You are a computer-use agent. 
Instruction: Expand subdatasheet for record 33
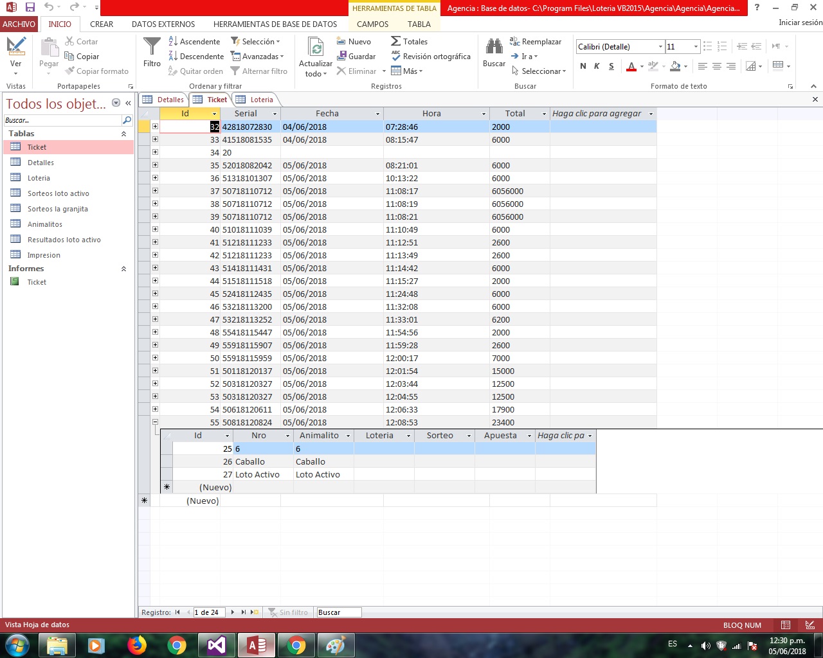[155, 139]
